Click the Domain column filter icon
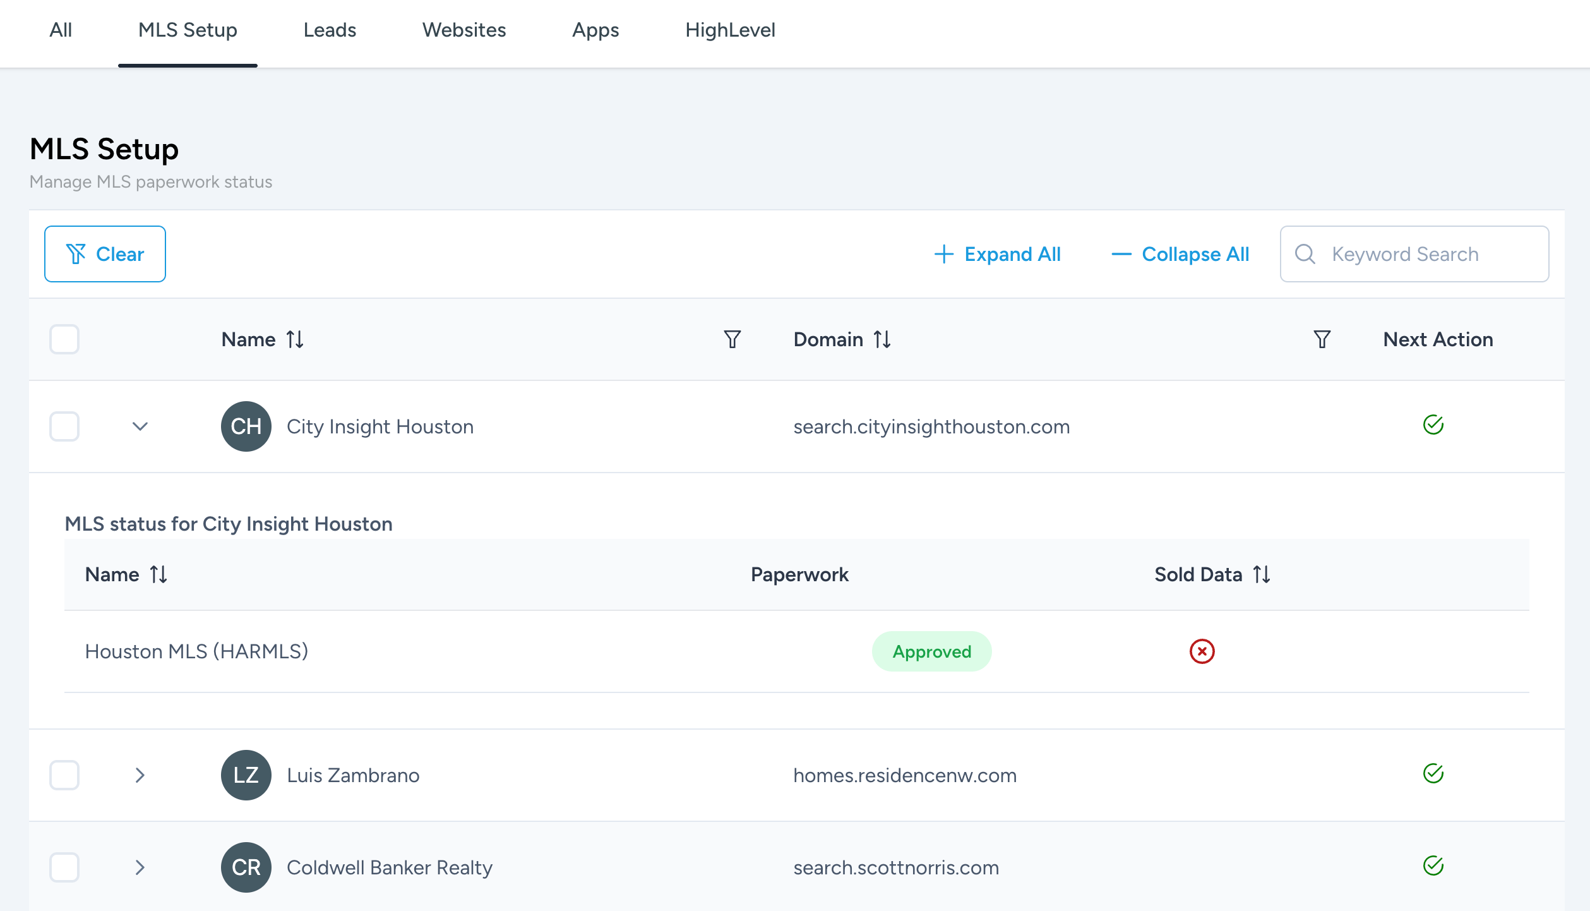Image resolution: width=1590 pixels, height=911 pixels. coord(1322,339)
